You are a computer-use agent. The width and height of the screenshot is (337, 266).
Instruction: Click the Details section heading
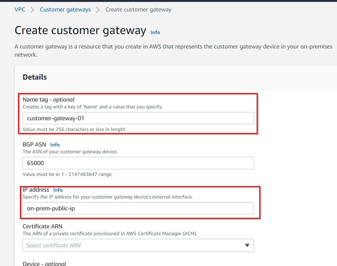[x=34, y=77]
